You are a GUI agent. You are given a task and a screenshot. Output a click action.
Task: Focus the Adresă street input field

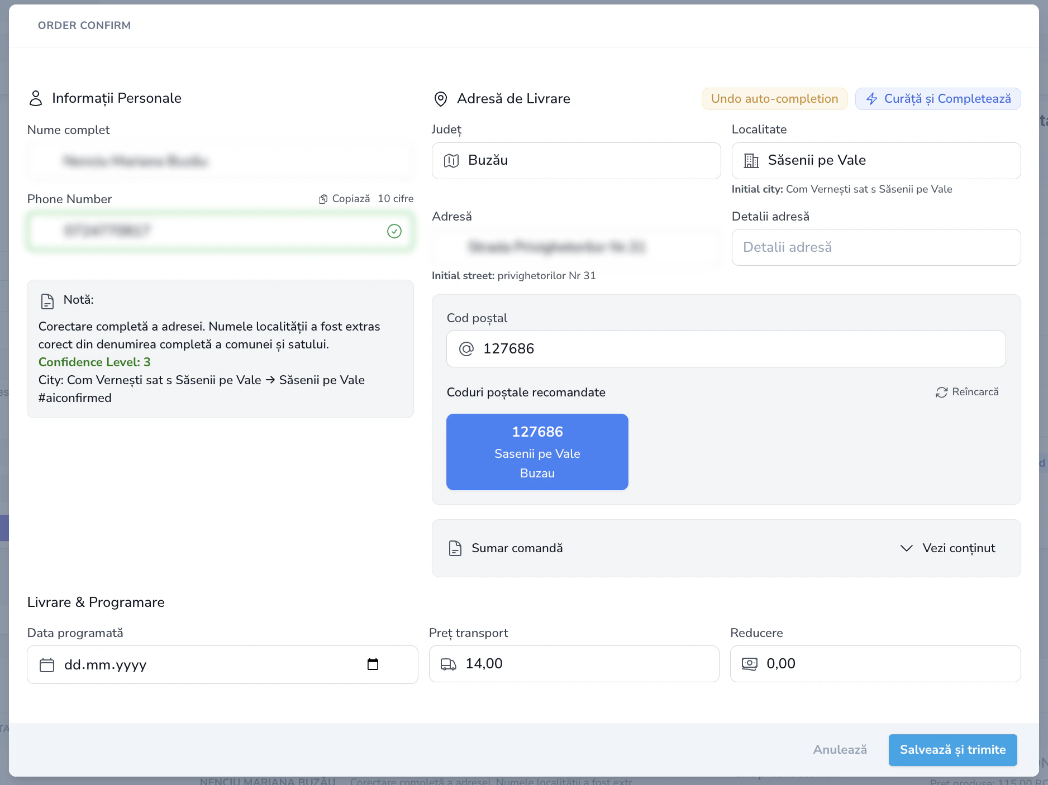576,247
